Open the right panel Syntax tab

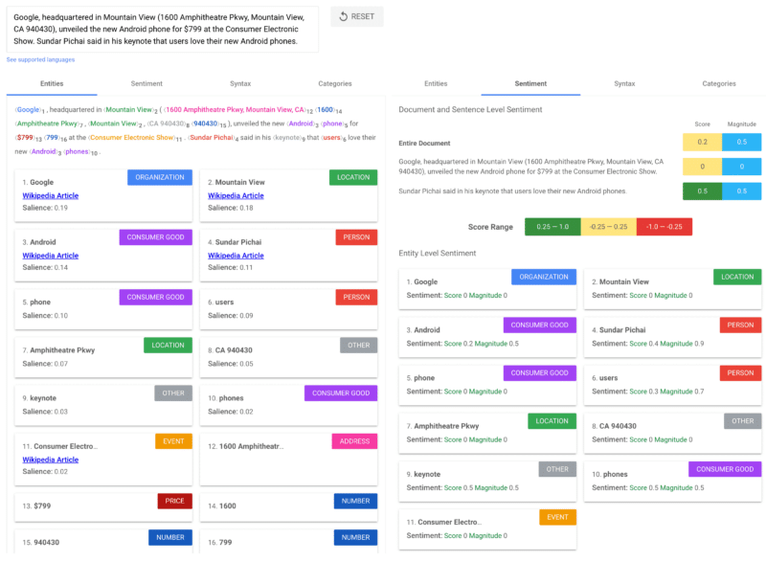click(624, 84)
